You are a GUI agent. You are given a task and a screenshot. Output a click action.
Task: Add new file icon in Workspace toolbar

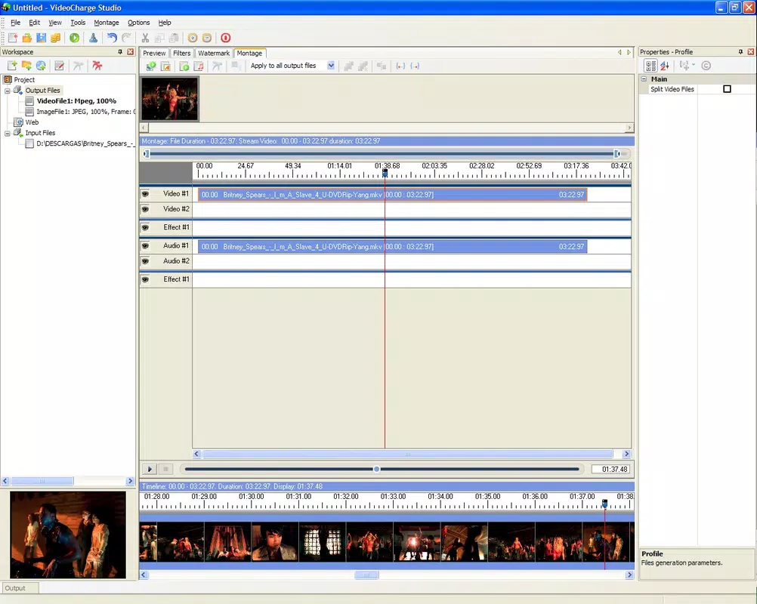coord(12,66)
